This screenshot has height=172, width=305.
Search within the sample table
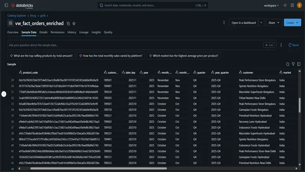pos(288,64)
